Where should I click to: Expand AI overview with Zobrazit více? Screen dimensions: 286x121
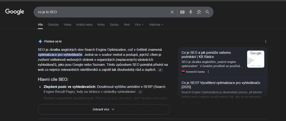[104, 109]
